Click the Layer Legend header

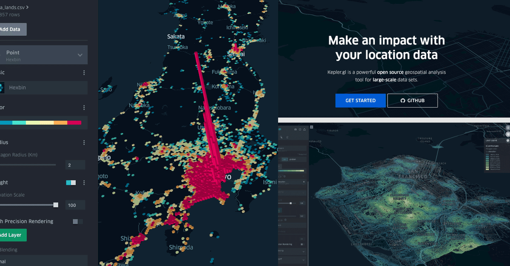491,141
